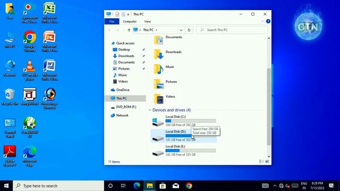Select the BanglaWord desktop icon
Viewport: 340px width, 191px height.
pos(30,97)
